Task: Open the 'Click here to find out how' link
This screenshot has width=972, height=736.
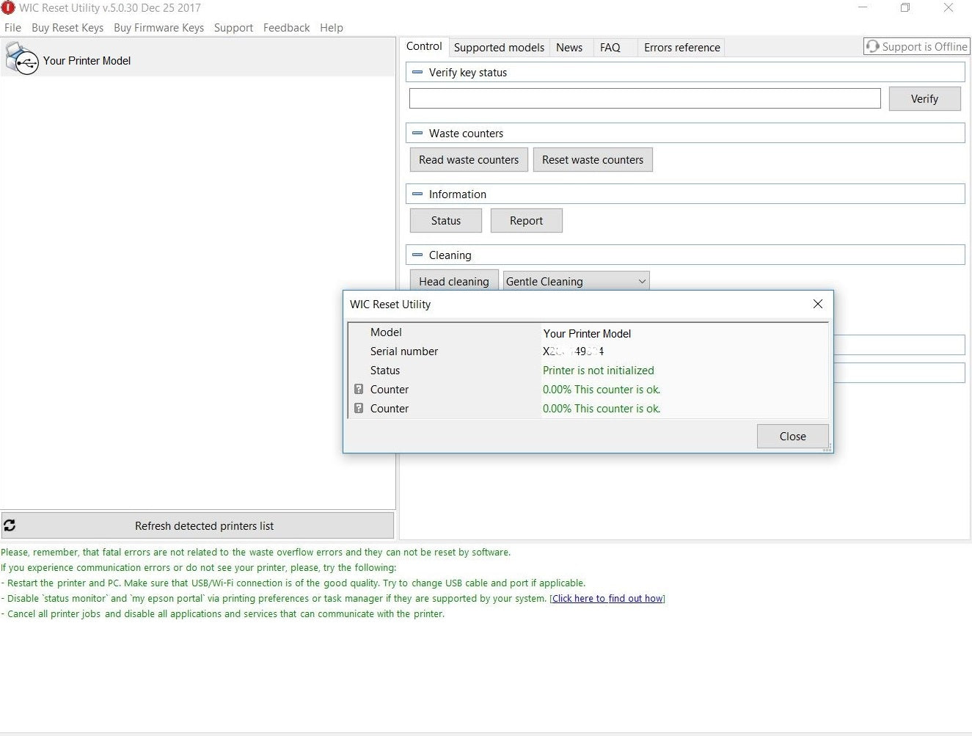Action: click(607, 598)
